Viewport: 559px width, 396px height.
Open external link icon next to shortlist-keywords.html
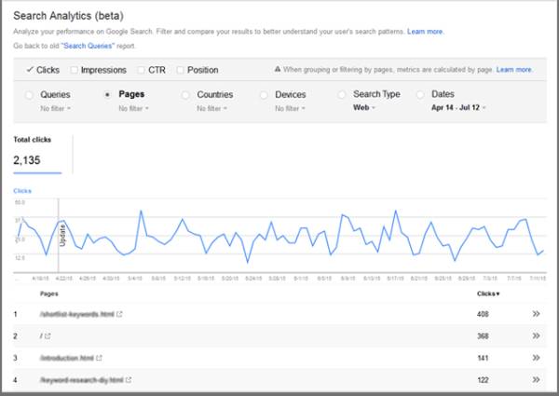120,314
